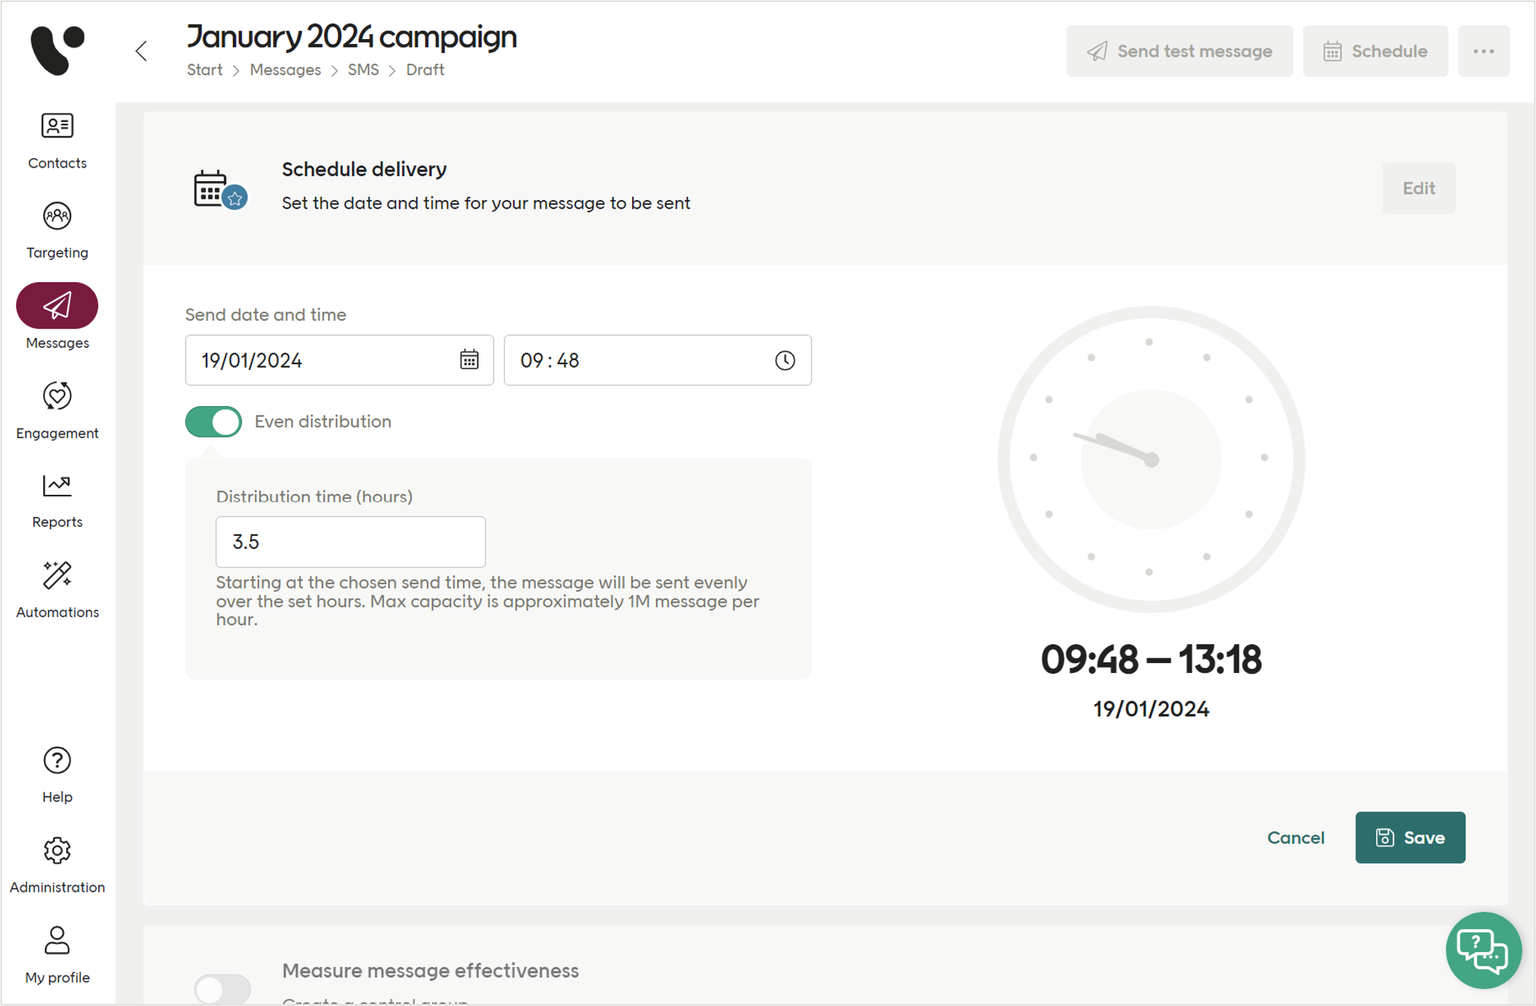Go to Messages via breadcrumb
This screenshot has height=1006, width=1536.
click(285, 70)
